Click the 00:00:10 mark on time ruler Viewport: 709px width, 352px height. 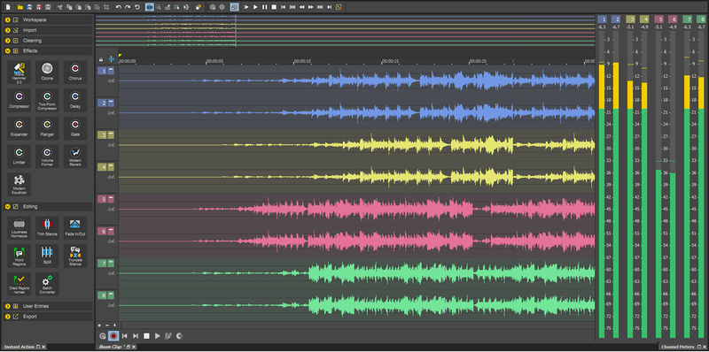point(302,61)
